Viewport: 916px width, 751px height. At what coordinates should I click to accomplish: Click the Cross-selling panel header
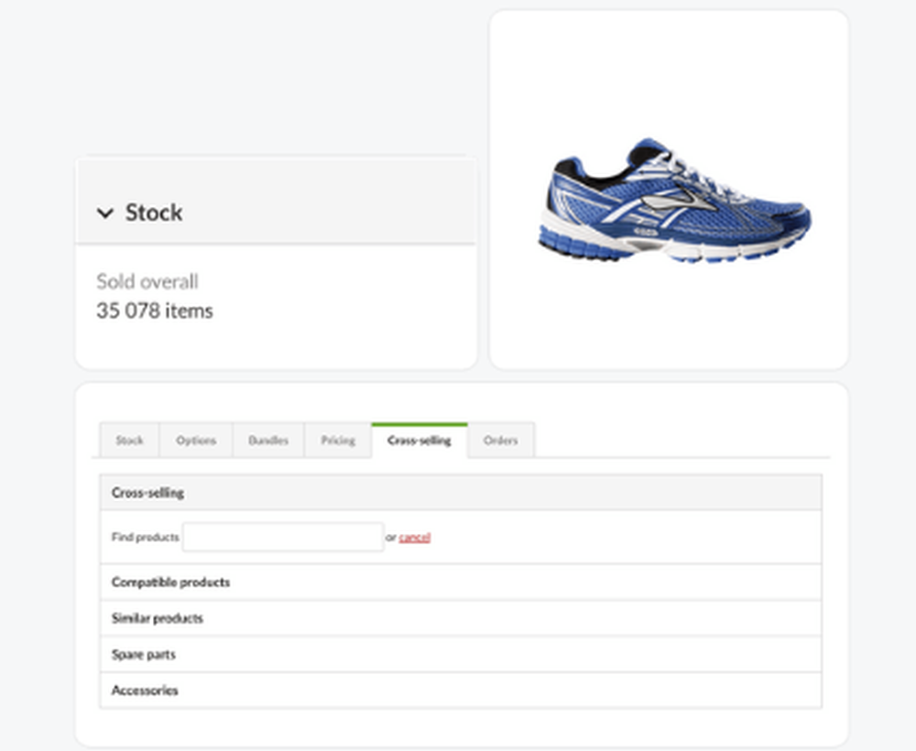pos(461,493)
